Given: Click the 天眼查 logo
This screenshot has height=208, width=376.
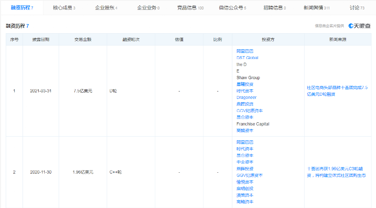Looking at the screenshot, I should coord(360,26).
